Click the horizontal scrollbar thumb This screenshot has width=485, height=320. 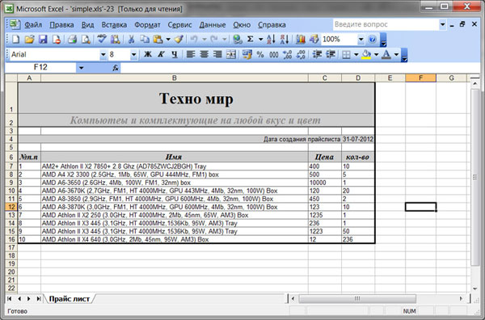pyautogui.click(x=357, y=299)
